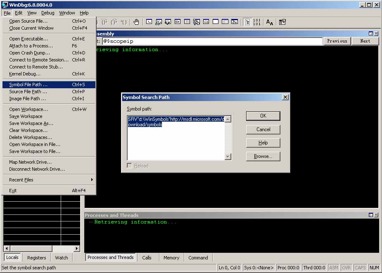The width and height of the screenshot is (382, 273).
Task: Toggle Source Mode Off (101) icon
Action: pos(257,22)
